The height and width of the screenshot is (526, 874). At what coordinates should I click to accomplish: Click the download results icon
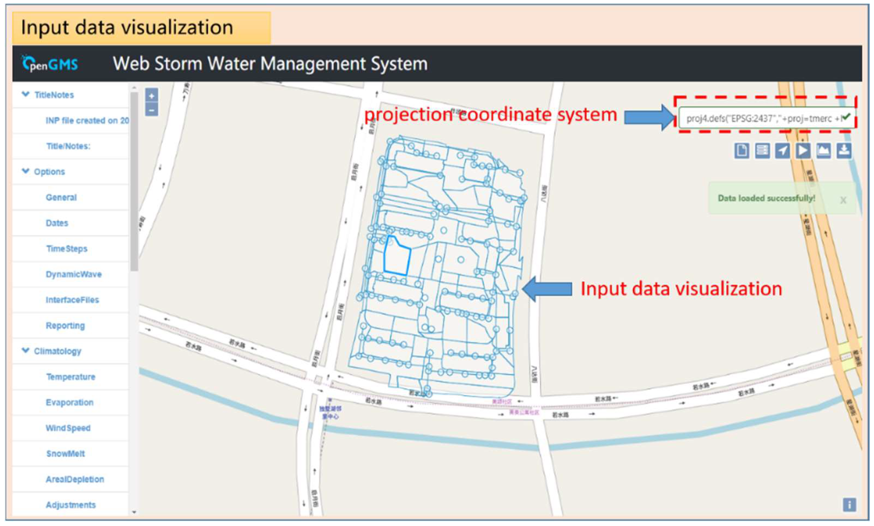(844, 151)
